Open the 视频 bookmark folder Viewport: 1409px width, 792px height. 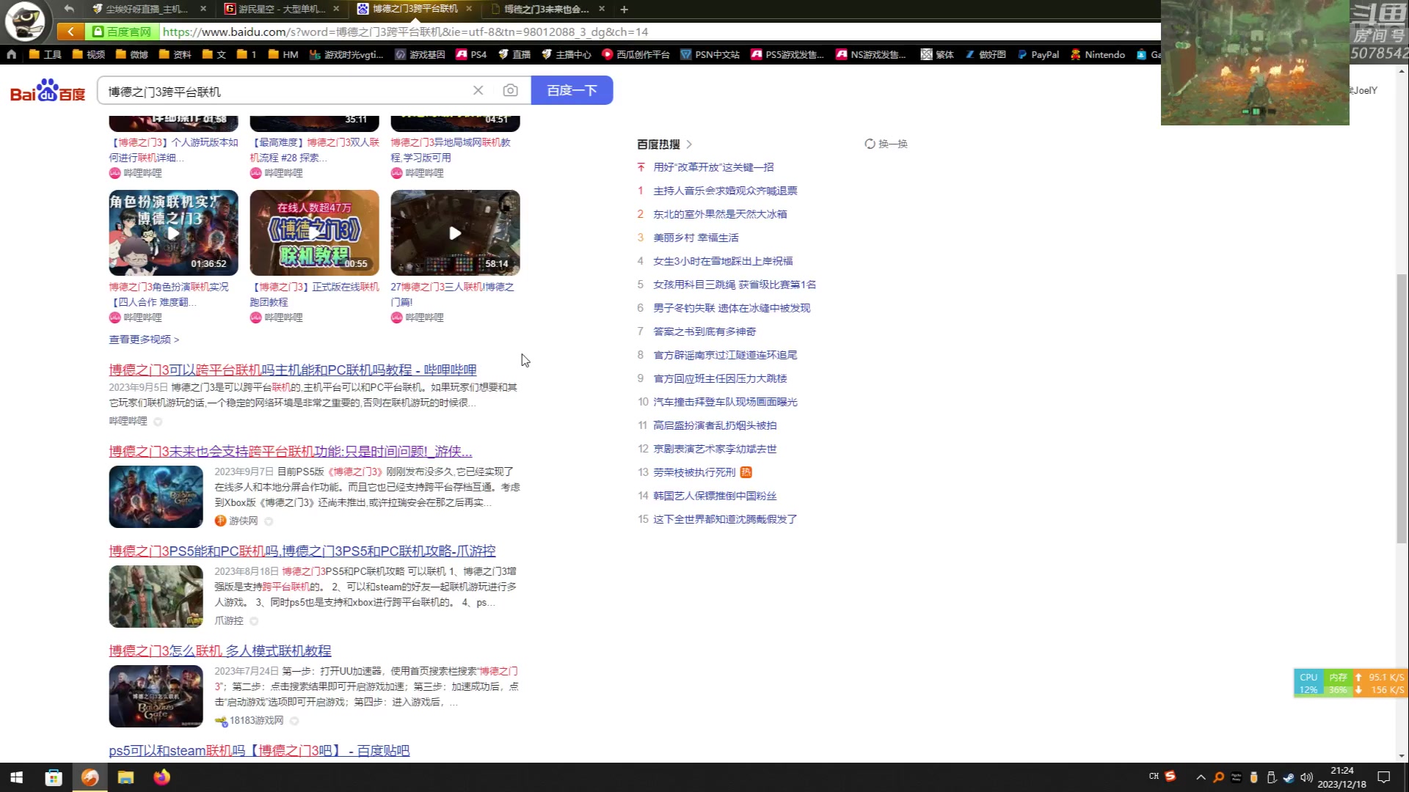click(x=88, y=54)
